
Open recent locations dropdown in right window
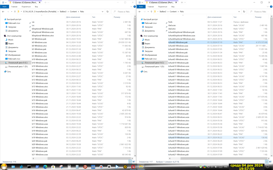(148, 12)
